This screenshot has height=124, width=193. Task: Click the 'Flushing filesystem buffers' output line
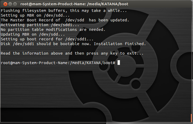pyautogui.click(x=64, y=11)
